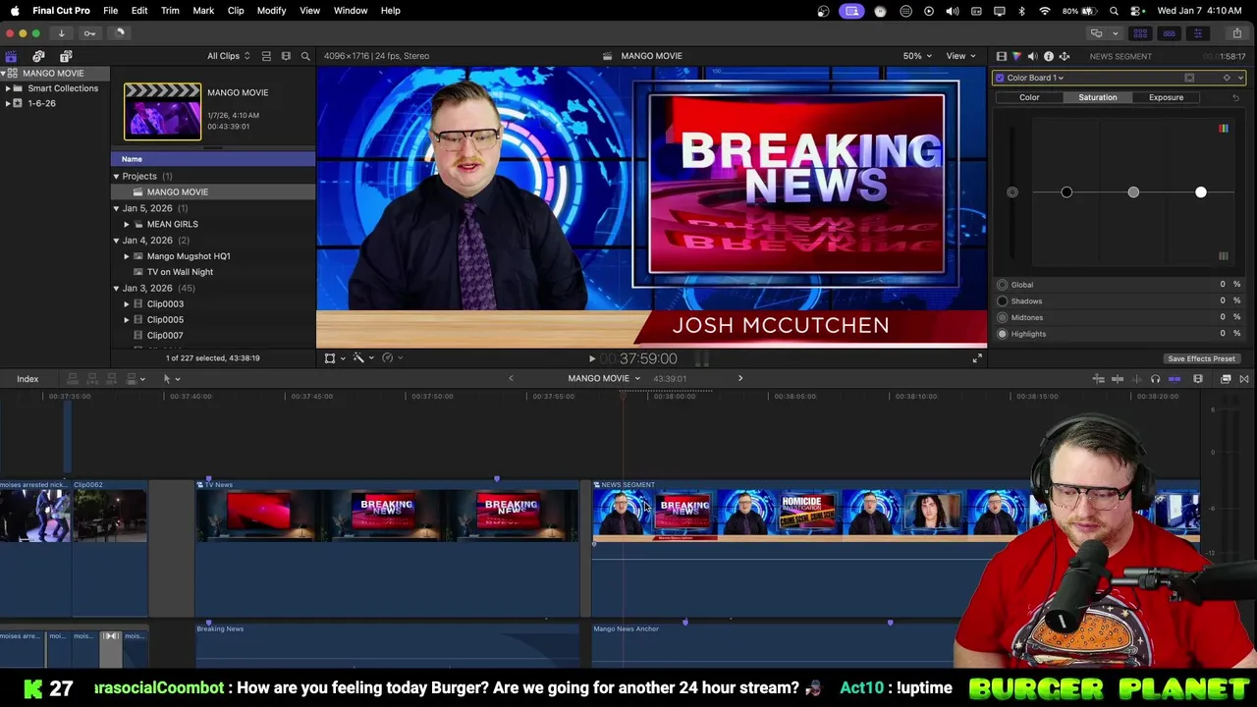Toggle the Browser panel visibility button
Screen dimensions: 1257x707
(x=1140, y=33)
